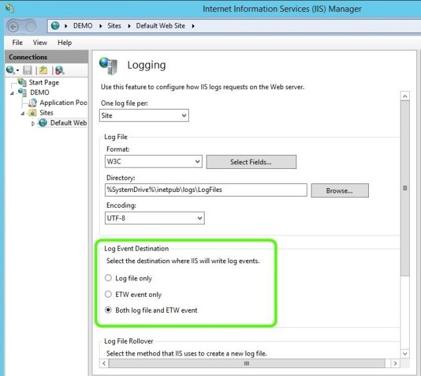
Task: Select Log file only option
Action: (108, 278)
